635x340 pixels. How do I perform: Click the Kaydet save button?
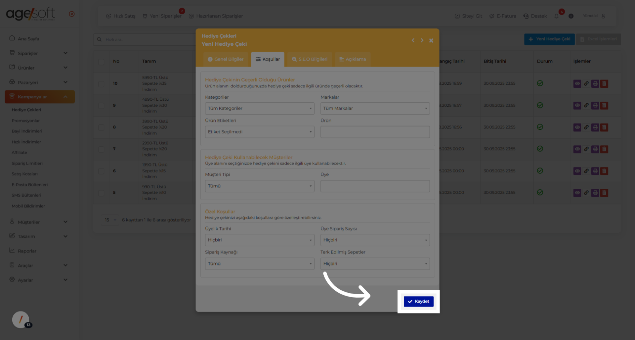[418, 301]
